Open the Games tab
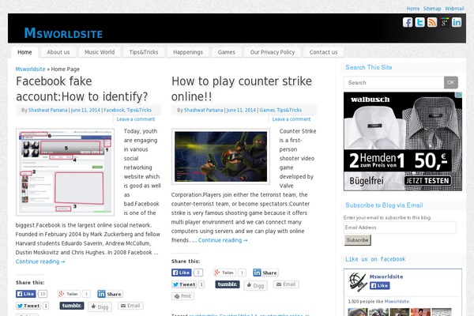The image size is (474, 316). coord(227,52)
